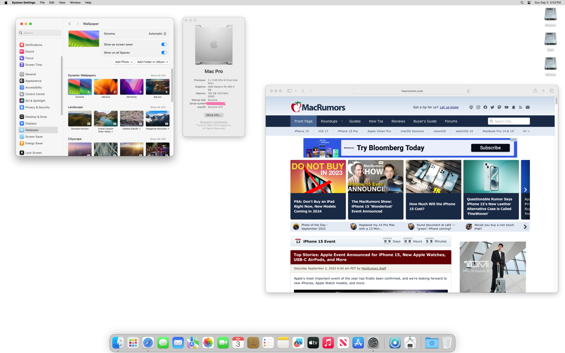Screen dimensions: 565x353
Task: Expand the Roundups menu arrow
Action: (342, 121)
